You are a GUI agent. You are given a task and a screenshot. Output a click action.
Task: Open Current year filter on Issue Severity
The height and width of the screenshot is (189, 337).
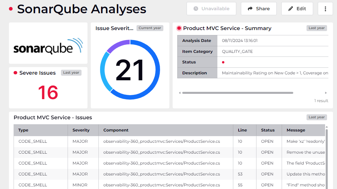150,28
